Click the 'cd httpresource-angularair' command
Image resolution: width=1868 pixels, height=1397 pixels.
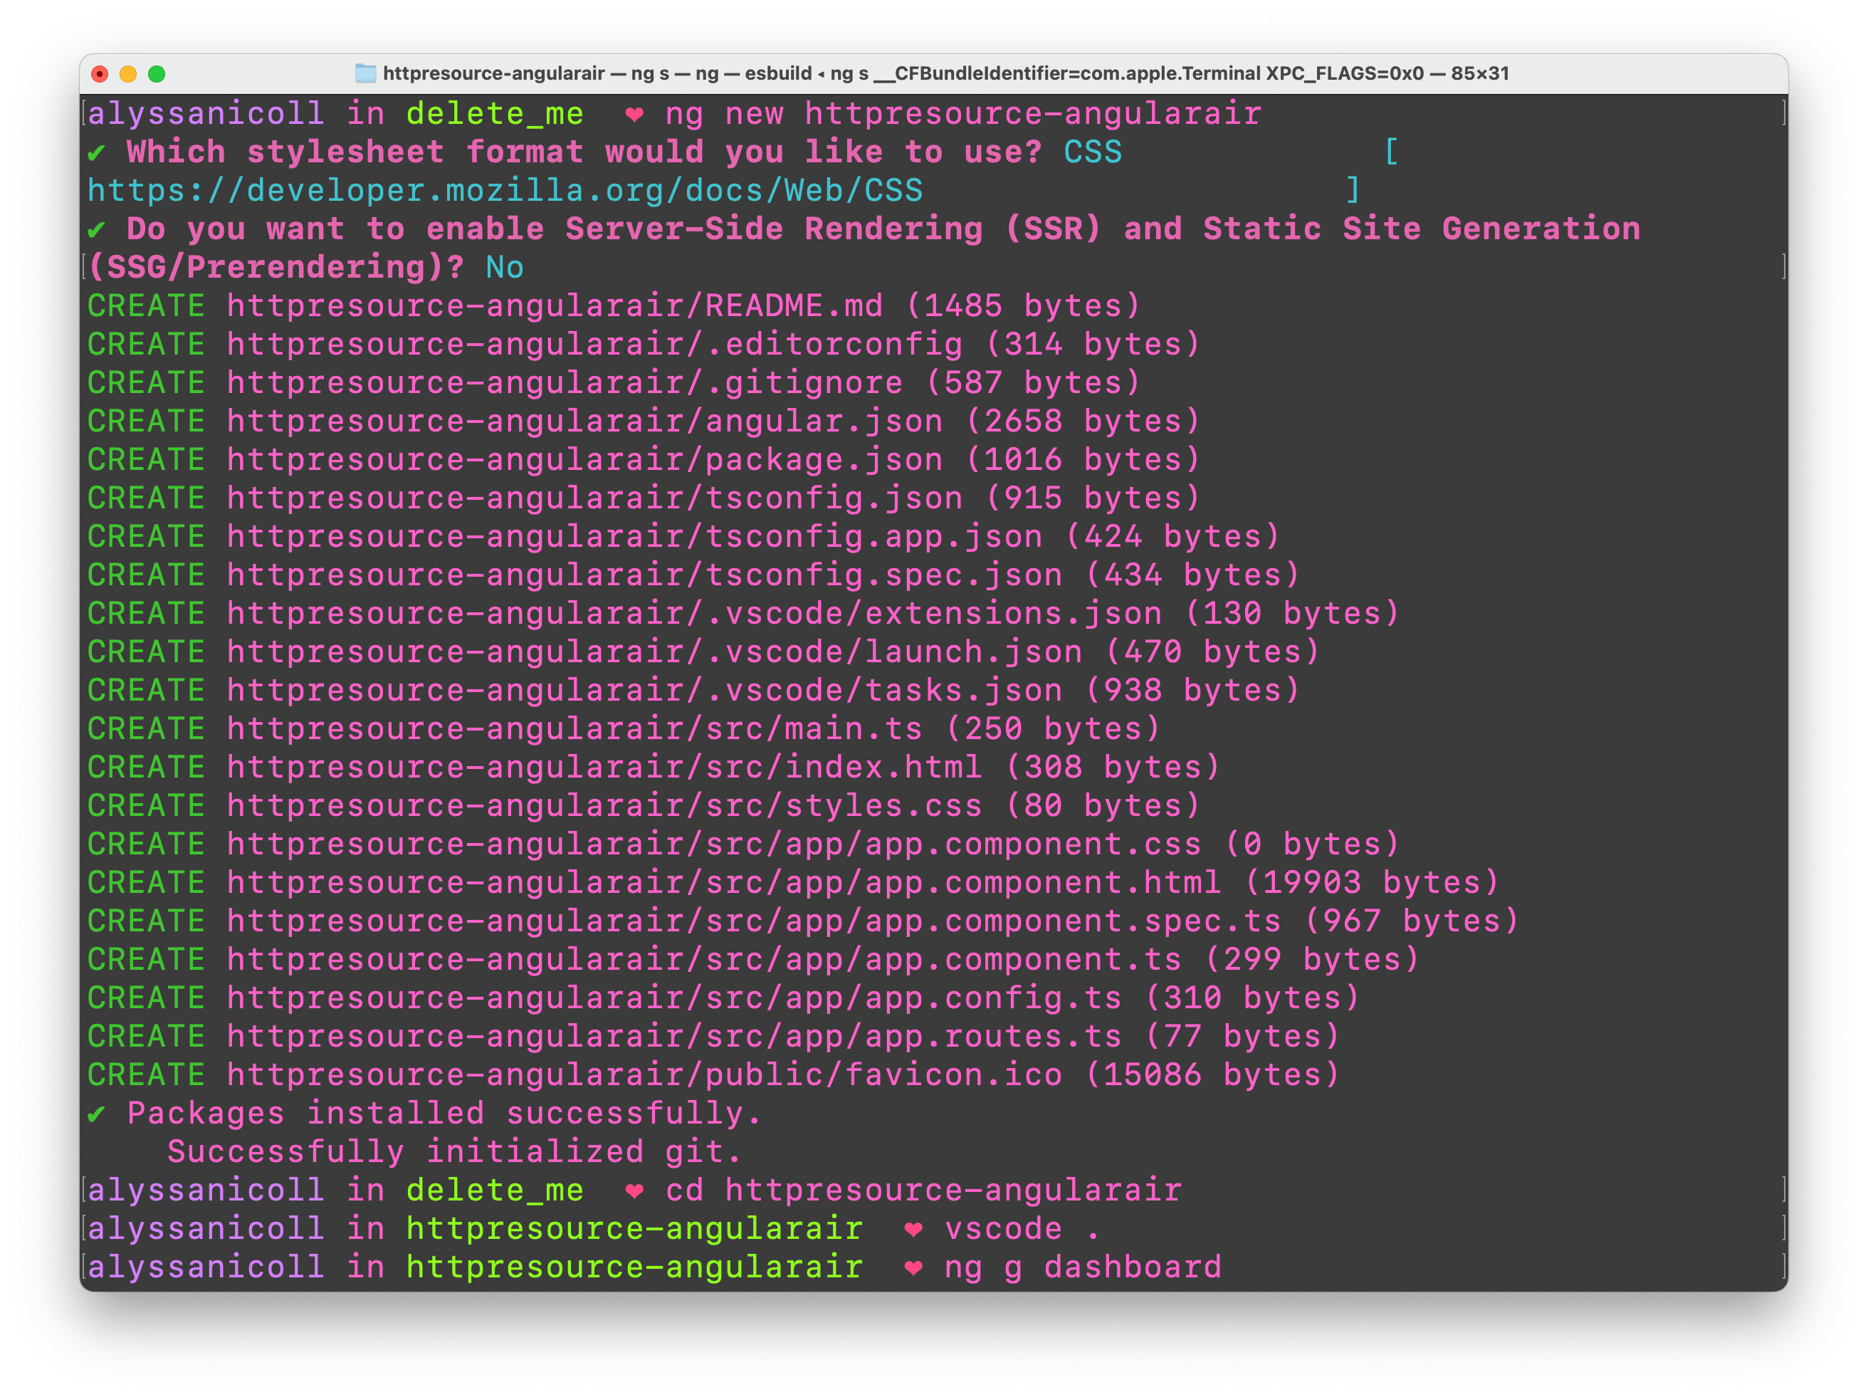[923, 1190]
